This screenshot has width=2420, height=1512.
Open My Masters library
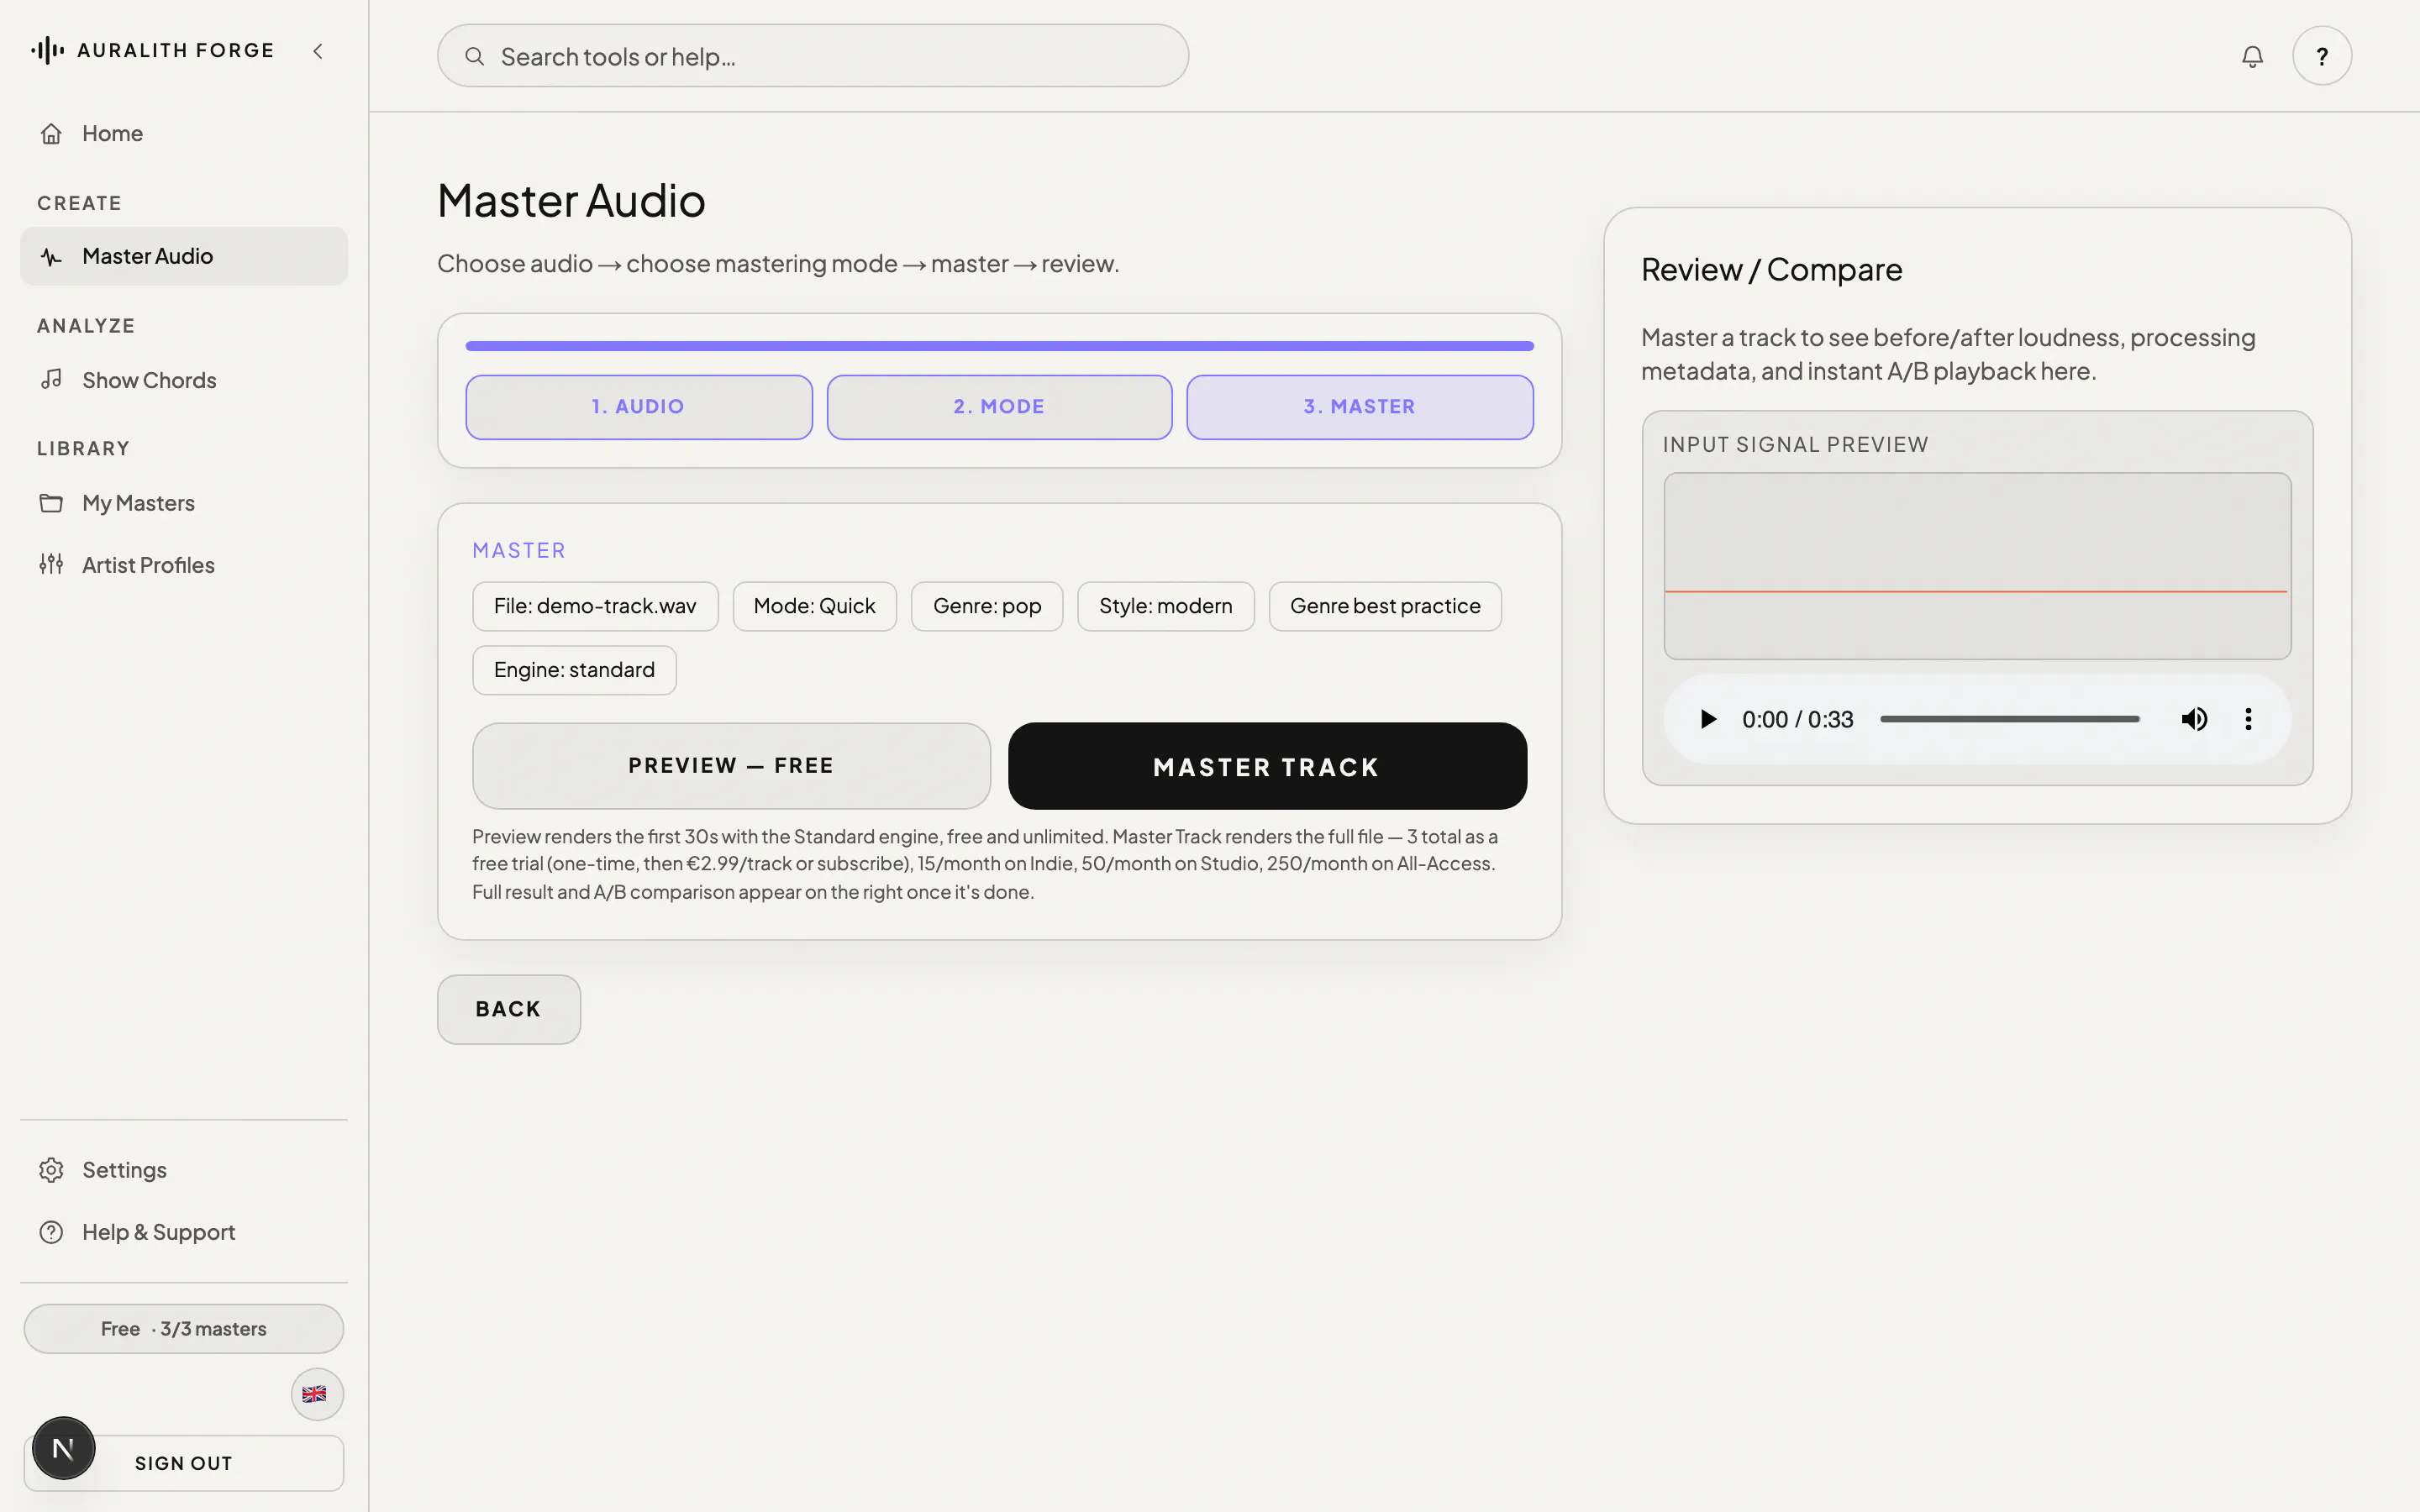pyautogui.click(x=184, y=503)
